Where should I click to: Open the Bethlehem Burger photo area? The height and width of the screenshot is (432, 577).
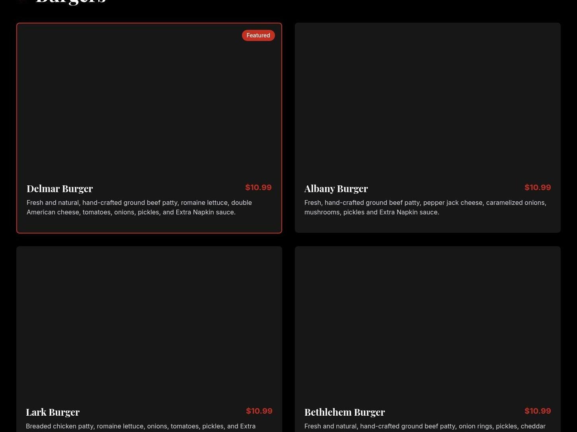(428, 322)
